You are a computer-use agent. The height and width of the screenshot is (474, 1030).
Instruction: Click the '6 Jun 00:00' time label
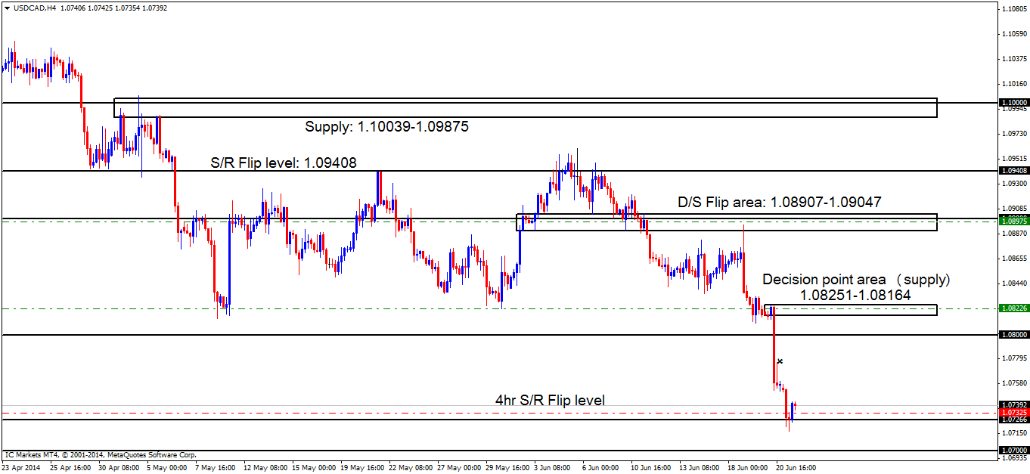pyautogui.click(x=601, y=468)
